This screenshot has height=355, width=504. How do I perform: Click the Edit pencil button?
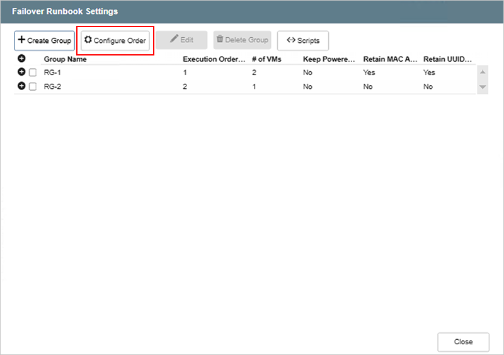point(181,40)
